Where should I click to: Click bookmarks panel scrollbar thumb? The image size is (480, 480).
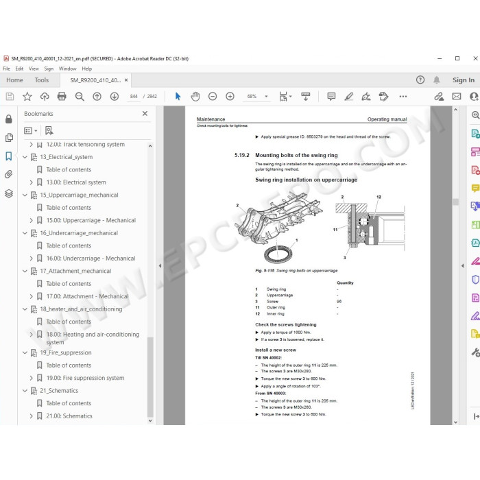coord(150,377)
